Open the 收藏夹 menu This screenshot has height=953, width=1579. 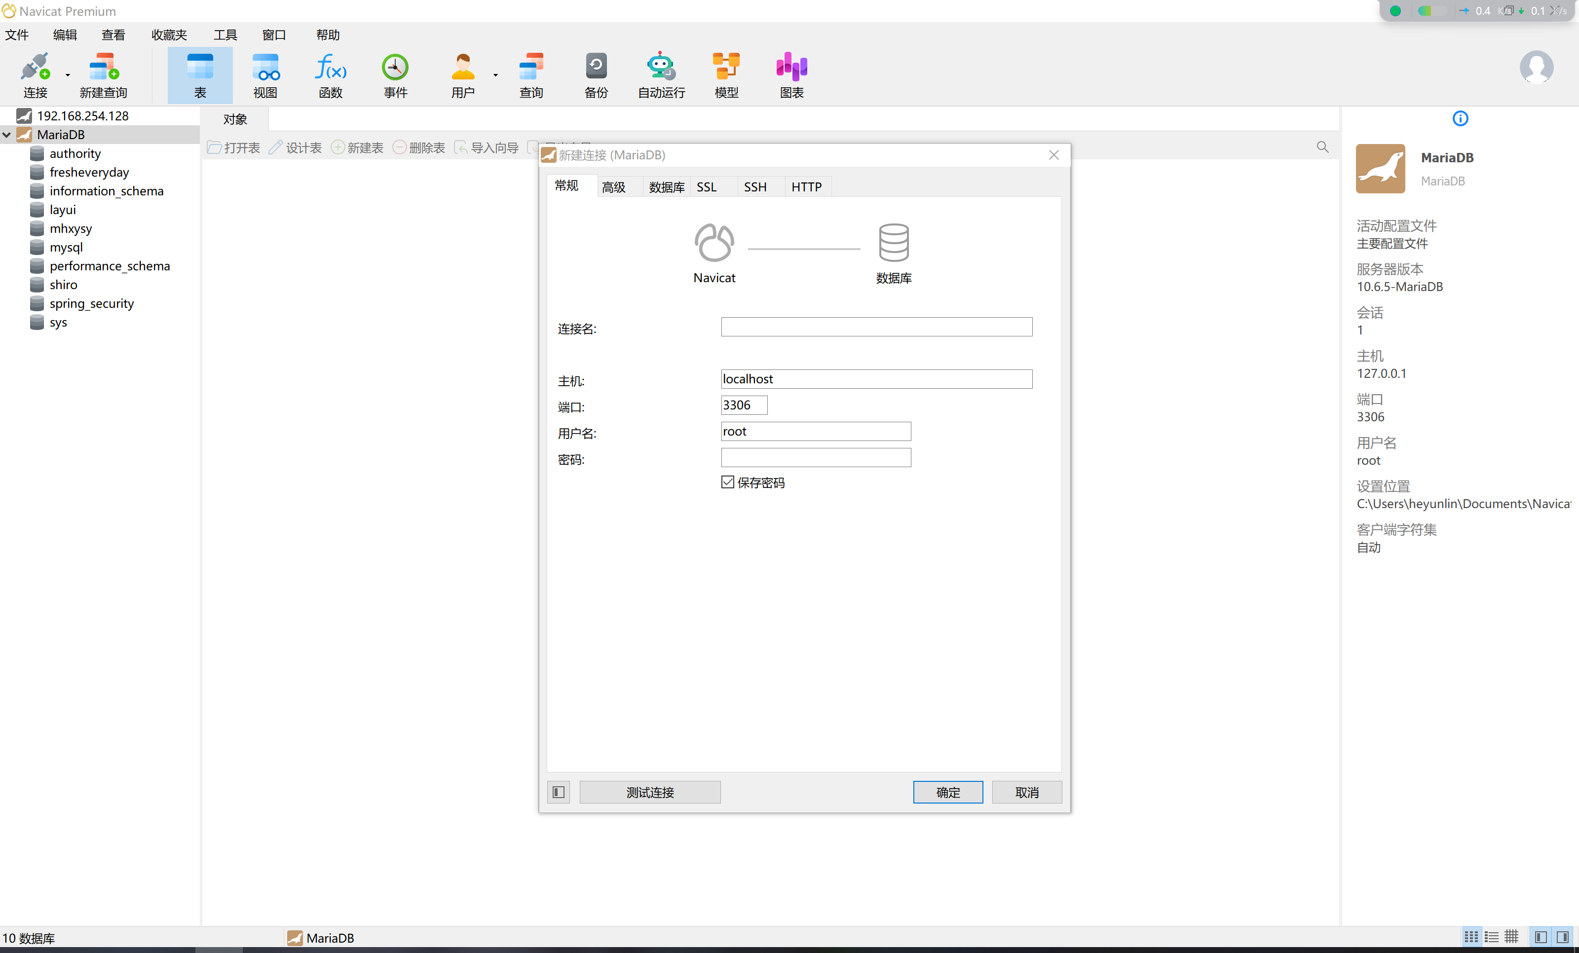(169, 35)
